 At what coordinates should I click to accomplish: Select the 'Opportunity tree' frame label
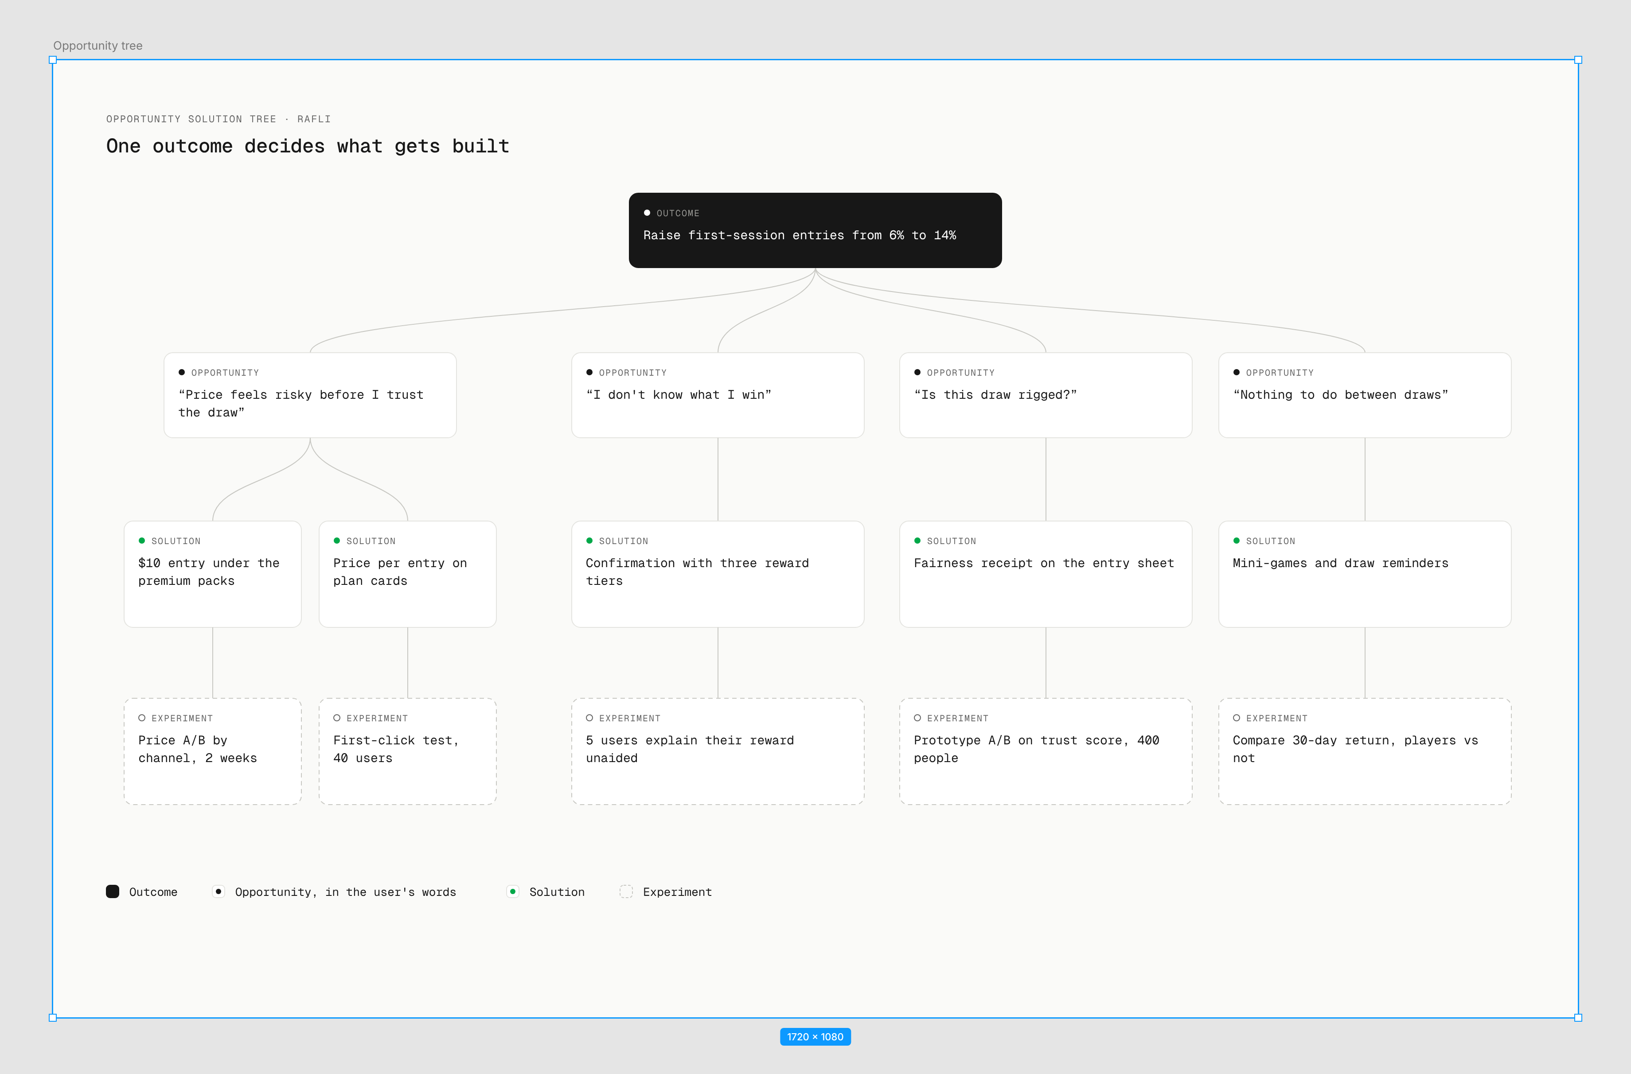(98, 46)
